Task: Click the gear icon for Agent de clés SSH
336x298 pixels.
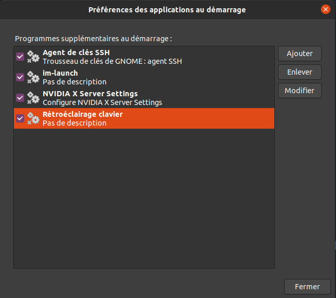Action: point(33,57)
